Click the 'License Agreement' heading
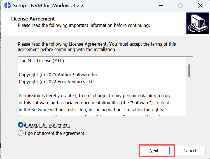Viewport: 210px width, 159px height. click(x=33, y=19)
